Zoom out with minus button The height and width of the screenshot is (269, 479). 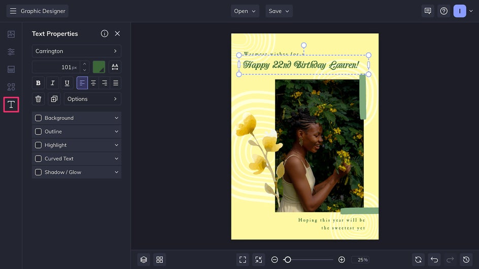point(275,259)
